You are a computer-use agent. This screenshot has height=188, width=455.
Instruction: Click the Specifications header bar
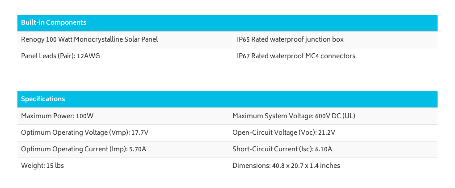[227, 99]
